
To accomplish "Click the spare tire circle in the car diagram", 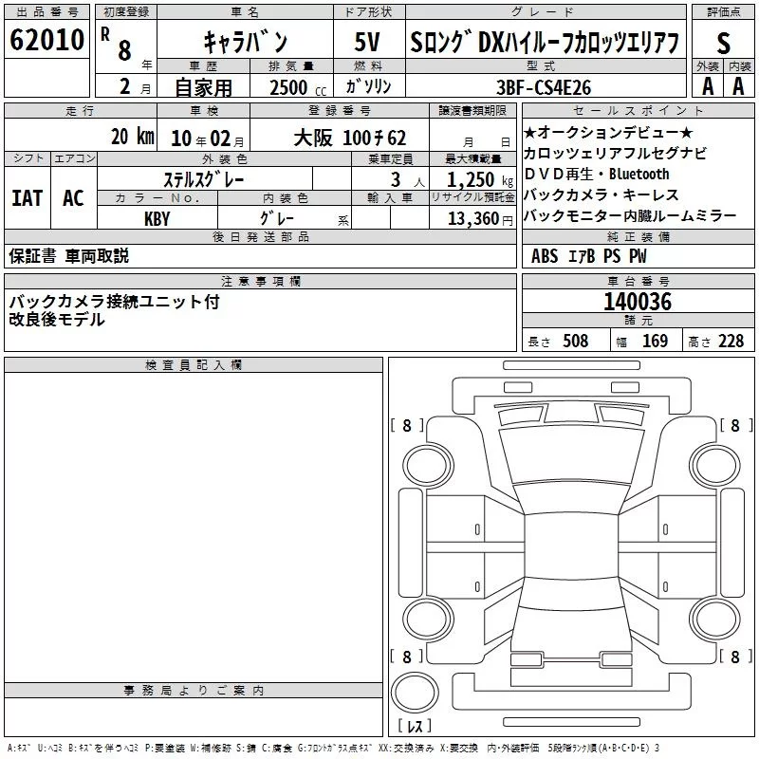I will pos(414,692).
